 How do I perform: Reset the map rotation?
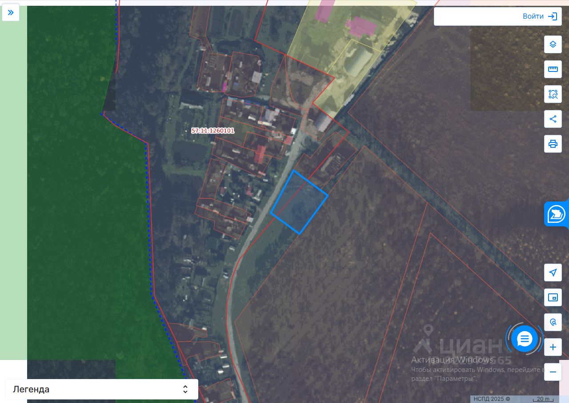[x=553, y=322]
